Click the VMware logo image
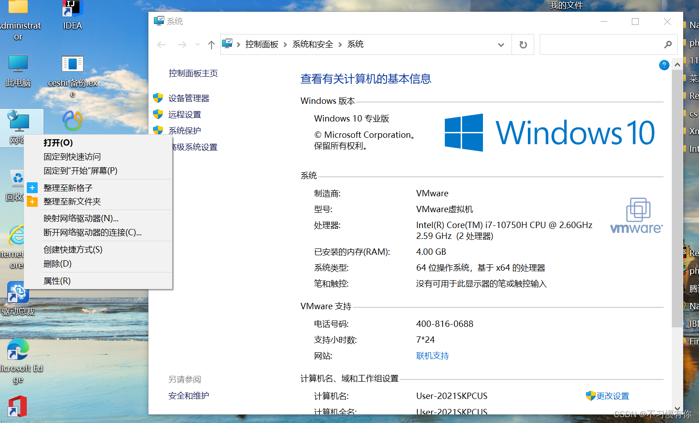The image size is (699, 423). coord(636,216)
